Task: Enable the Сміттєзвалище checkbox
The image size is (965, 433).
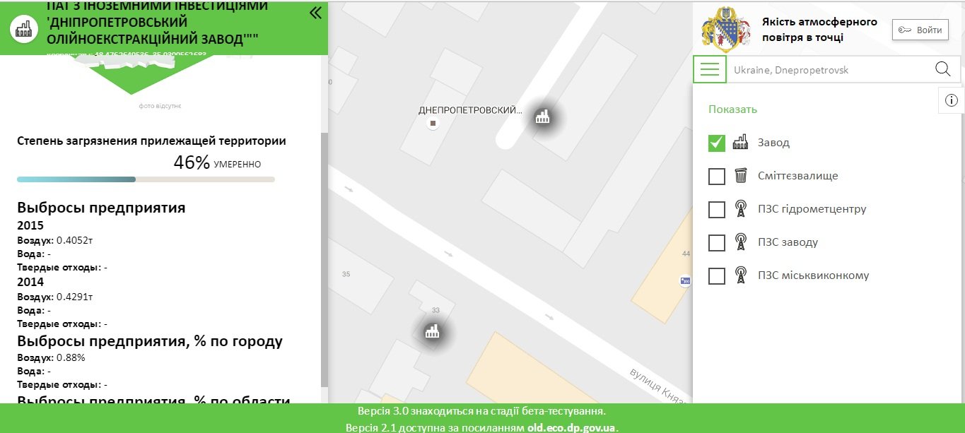Action: click(717, 176)
